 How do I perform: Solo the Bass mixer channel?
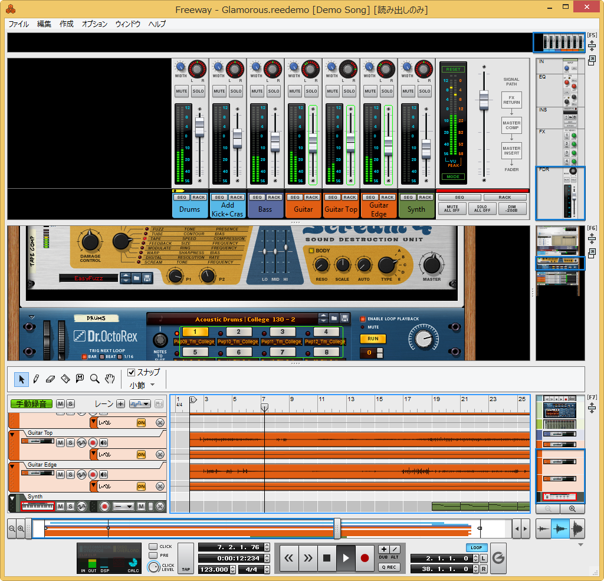point(274,91)
